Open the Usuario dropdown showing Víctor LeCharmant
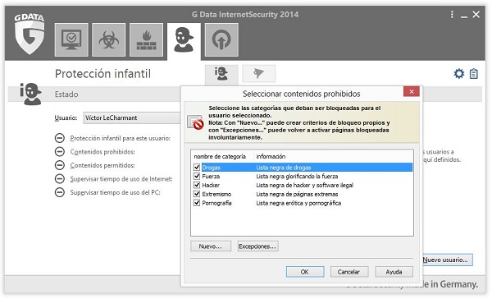The image size is (492, 299). pyautogui.click(x=132, y=118)
